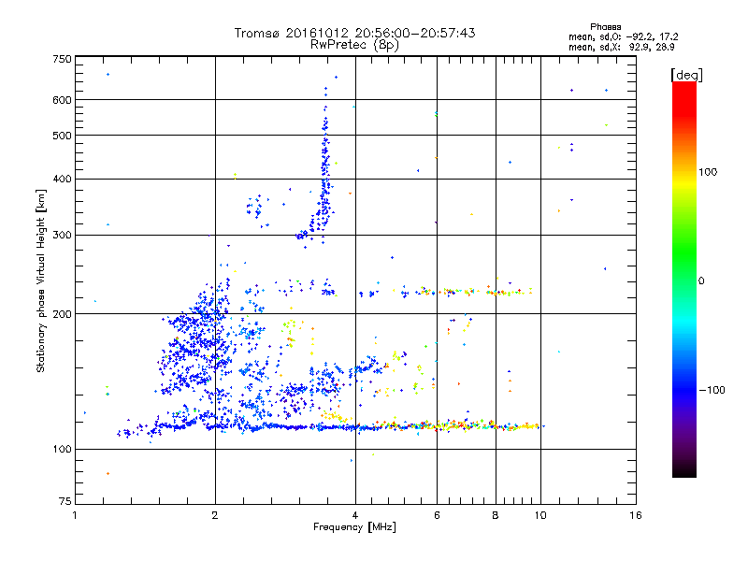The height and width of the screenshot is (561, 748).
Task: Click the y-axis tick label '200'
Action: (62, 314)
